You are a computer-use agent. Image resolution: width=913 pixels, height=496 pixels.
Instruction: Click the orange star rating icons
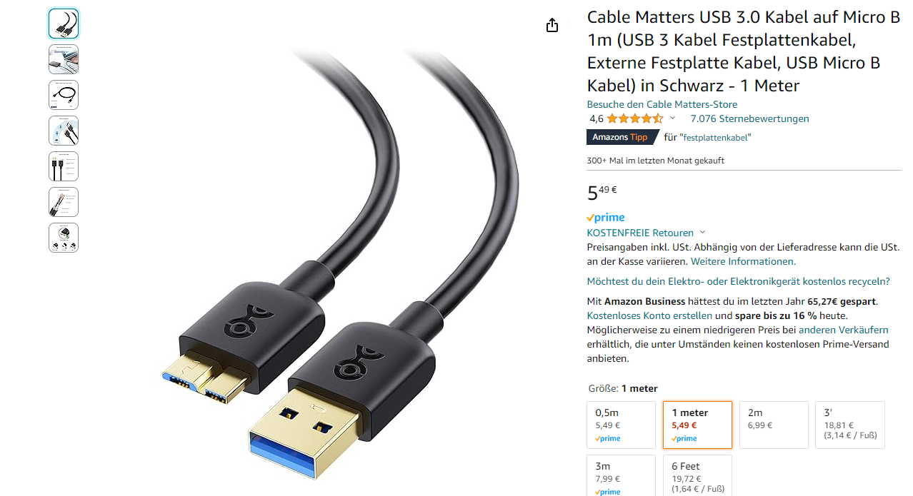635,118
